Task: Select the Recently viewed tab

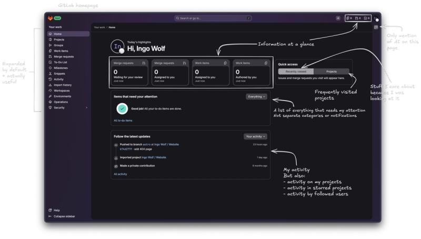Action: (x=296, y=72)
